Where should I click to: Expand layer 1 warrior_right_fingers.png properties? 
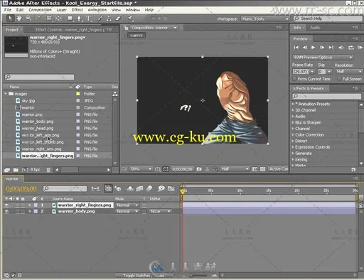[30, 205]
